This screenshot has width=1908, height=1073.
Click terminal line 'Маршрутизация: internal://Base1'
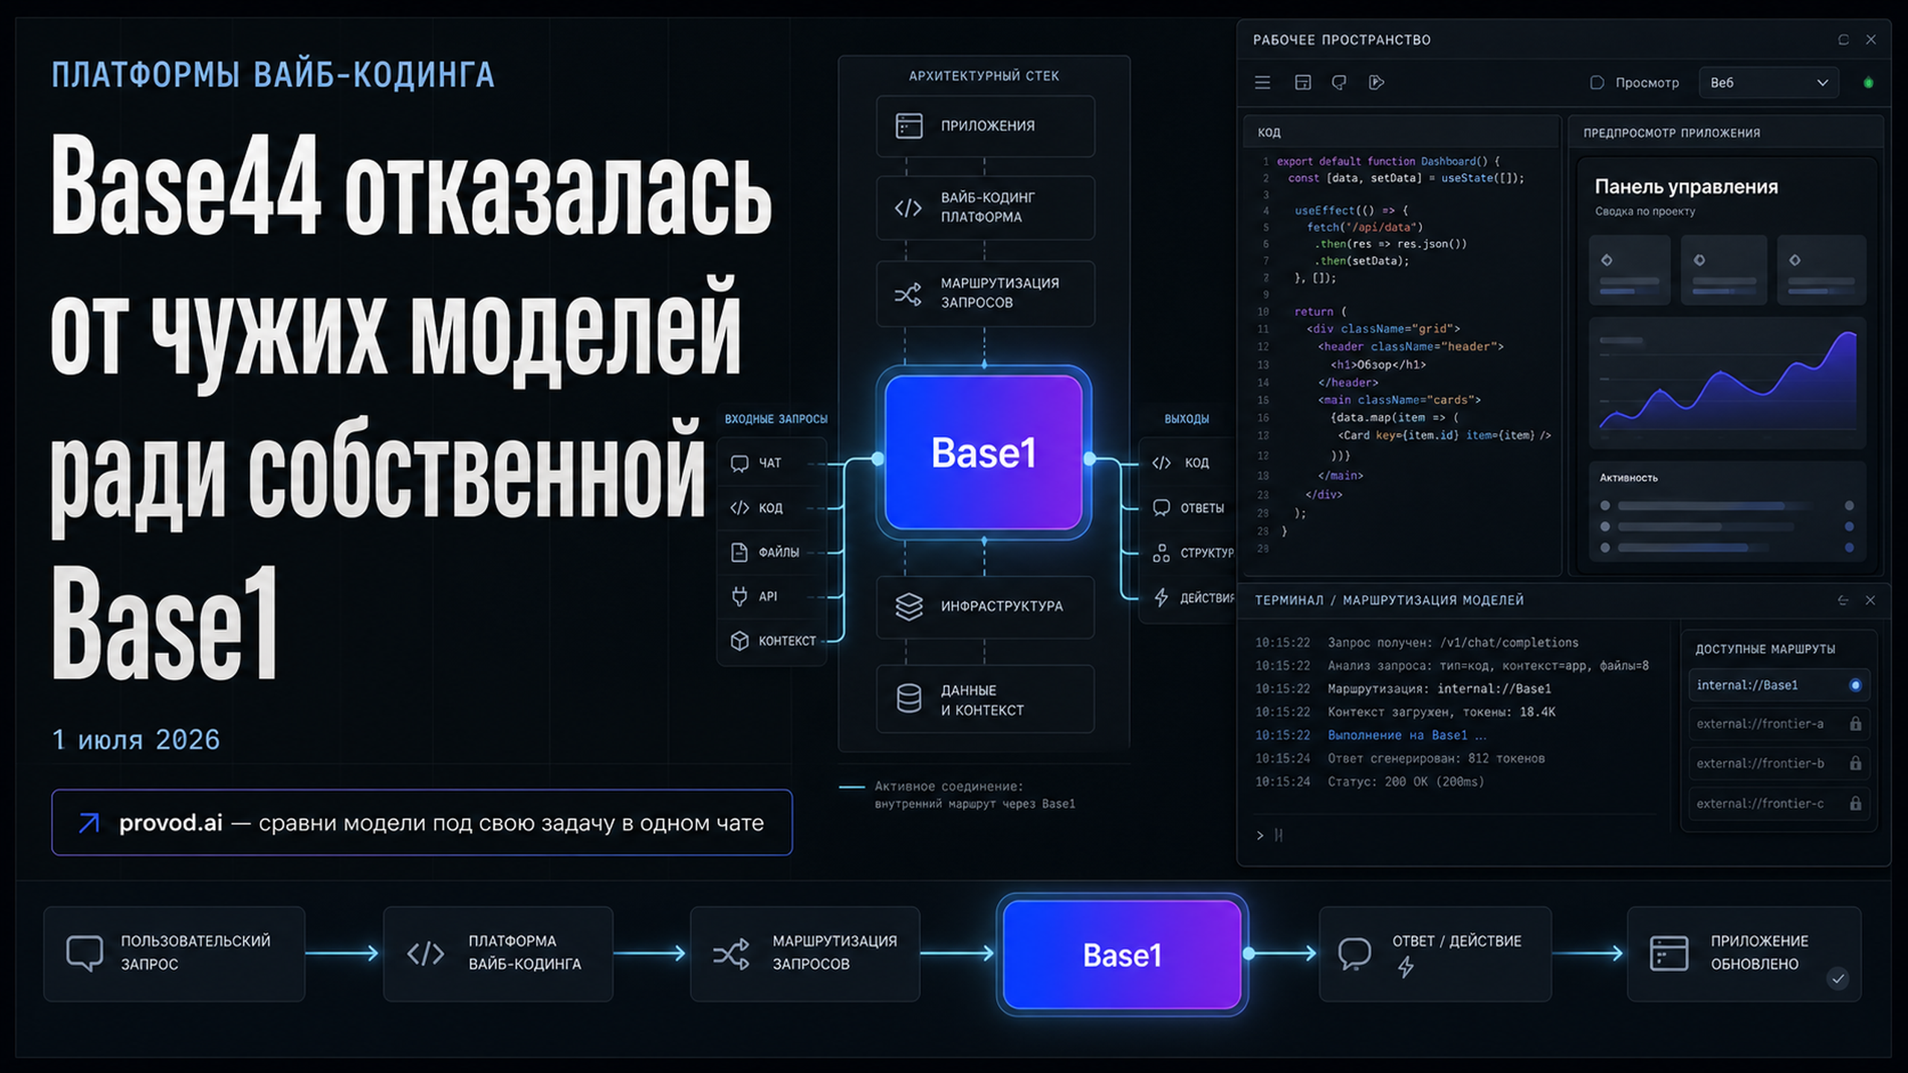tap(1439, 689)
